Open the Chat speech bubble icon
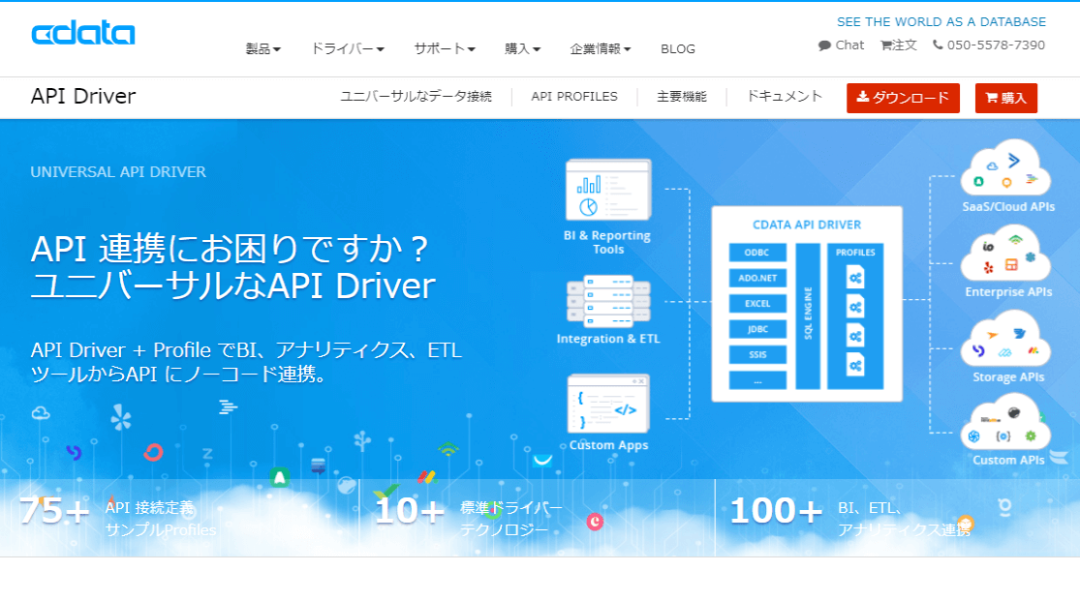The width and height of the screenshot is (1080, 601). tap(824, 45)
